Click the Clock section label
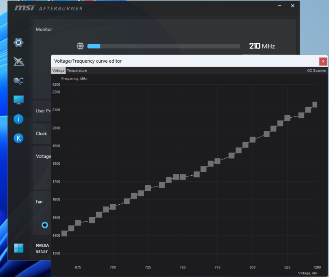 click(x=41, y=134)
